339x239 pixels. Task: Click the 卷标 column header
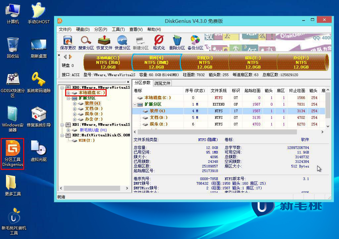[158, 91]
